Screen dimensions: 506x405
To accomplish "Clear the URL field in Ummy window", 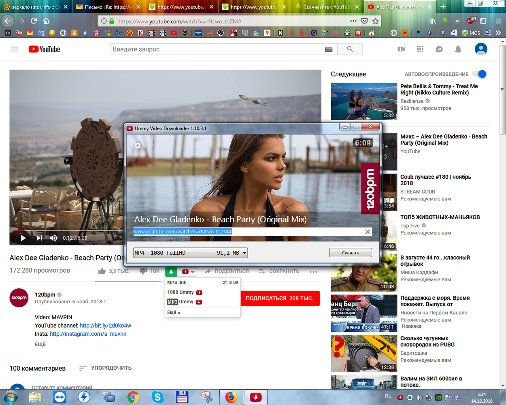I will click(x=368, y=232).
